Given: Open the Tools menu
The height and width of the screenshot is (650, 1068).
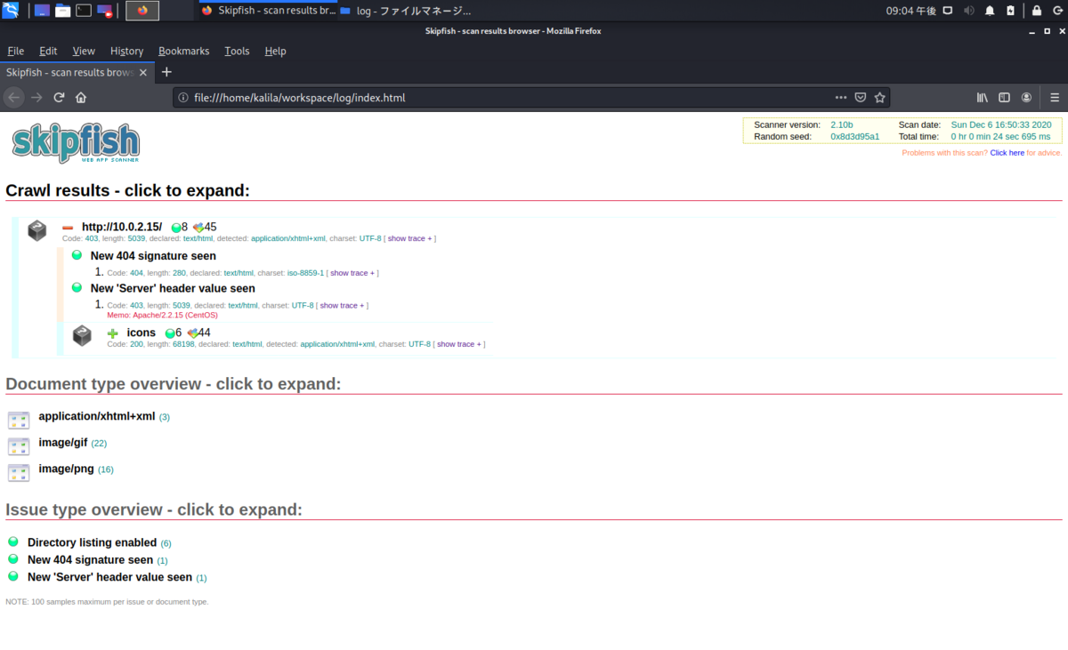Looking at the screenshot, I should tap(237, 51).
